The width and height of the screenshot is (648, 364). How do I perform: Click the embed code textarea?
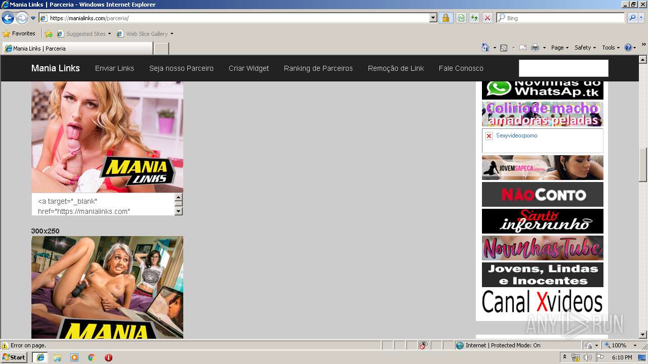103,204
